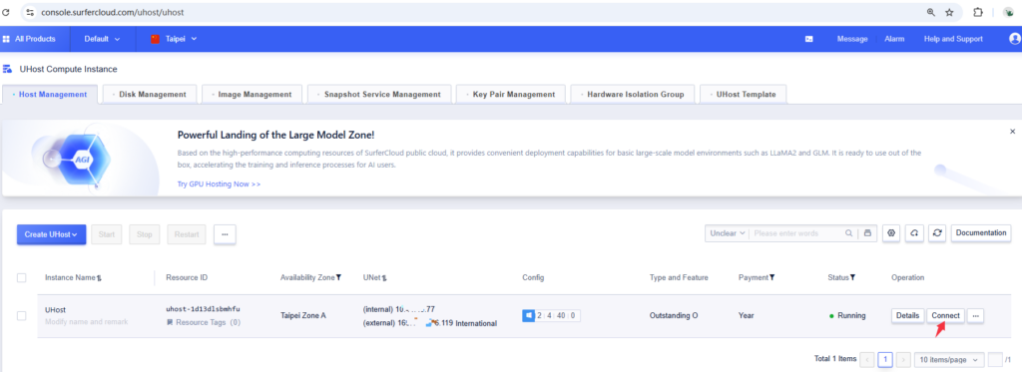Open the Disk Management tab

[150, 95]
